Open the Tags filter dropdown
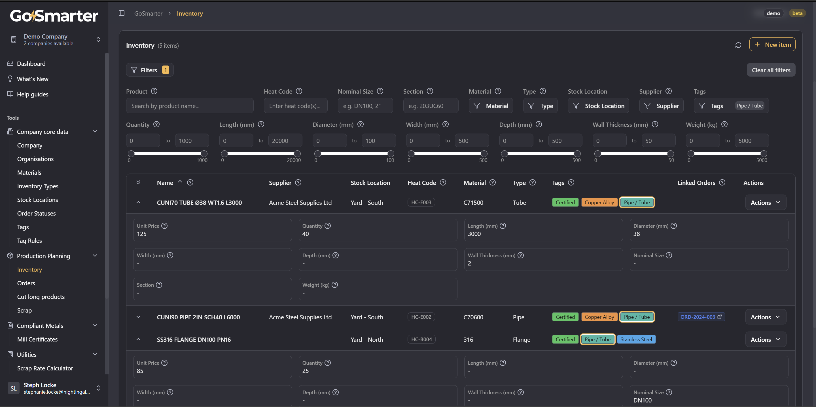 [x=731, y=106]
